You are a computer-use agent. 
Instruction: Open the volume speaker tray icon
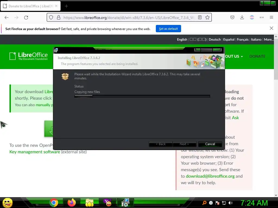pyautogui.click(x=230, y=203)
